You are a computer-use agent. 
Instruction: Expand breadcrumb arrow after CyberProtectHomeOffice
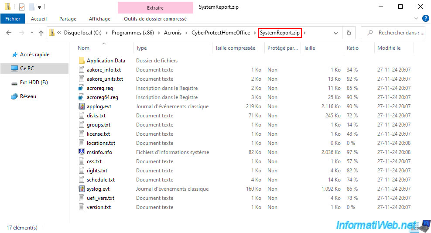[x=255, y=33]
